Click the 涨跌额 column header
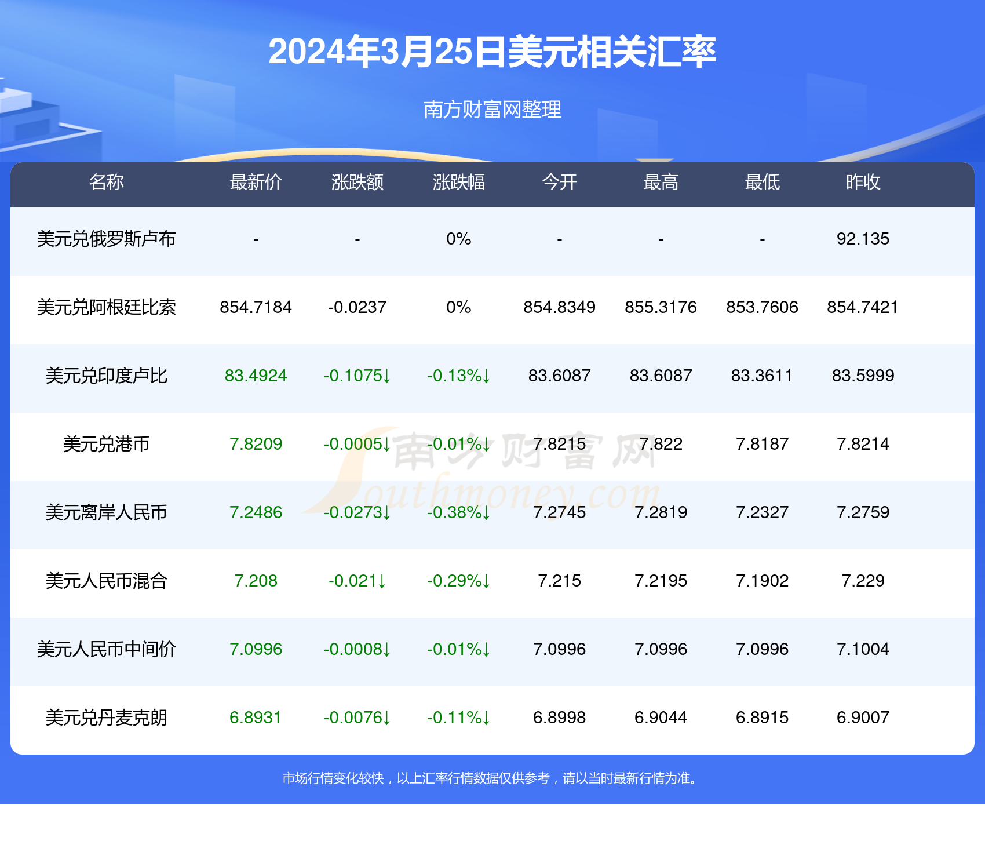Viewport: 985px width, 852px height. 357,183
